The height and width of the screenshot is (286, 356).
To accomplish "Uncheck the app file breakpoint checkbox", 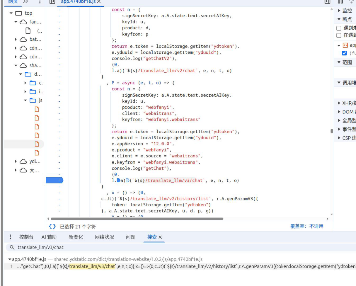I will (x=345, y=53).
